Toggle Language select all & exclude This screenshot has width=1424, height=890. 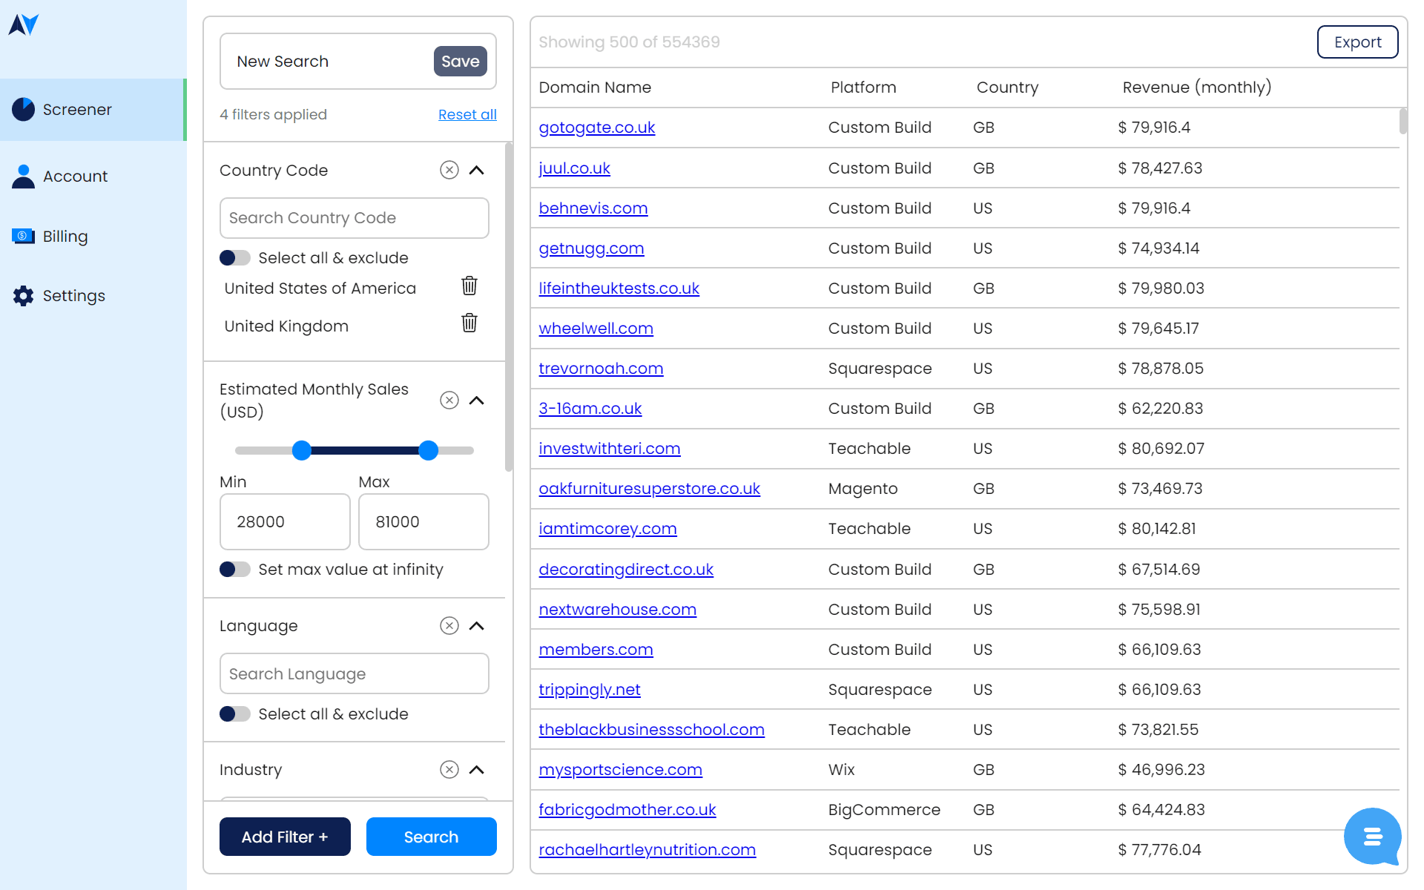235,714
